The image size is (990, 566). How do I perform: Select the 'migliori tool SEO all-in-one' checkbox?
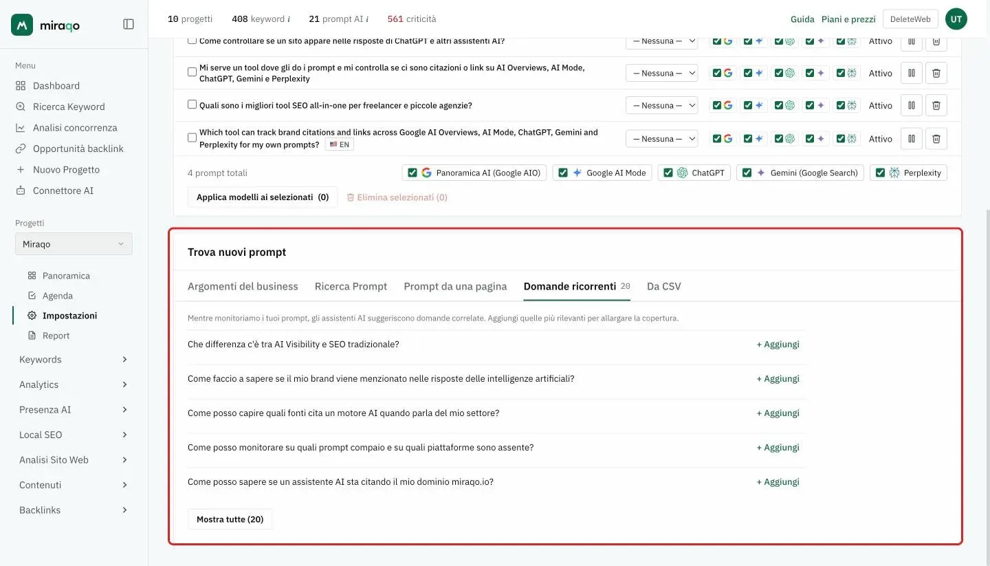tap(192, 105)
